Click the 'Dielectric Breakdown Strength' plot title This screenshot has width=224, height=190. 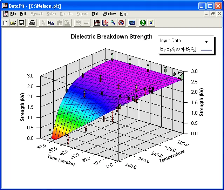(111, 37)
